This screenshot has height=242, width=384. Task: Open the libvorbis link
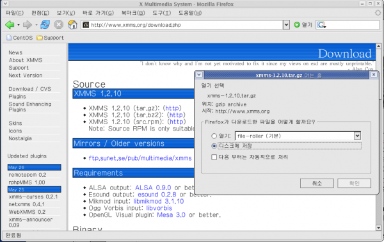tap(159, 208)
